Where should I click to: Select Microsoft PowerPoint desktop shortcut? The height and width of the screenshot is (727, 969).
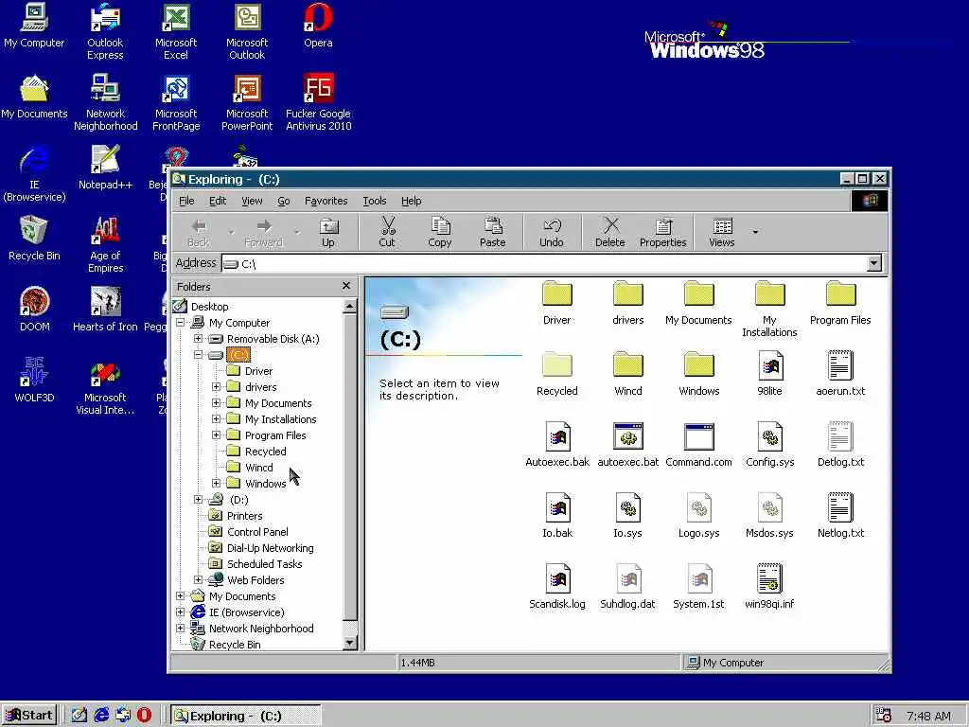point(247,102)
